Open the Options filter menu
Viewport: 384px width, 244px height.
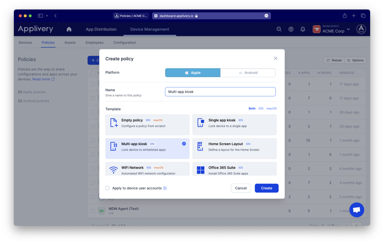[355, 60]
